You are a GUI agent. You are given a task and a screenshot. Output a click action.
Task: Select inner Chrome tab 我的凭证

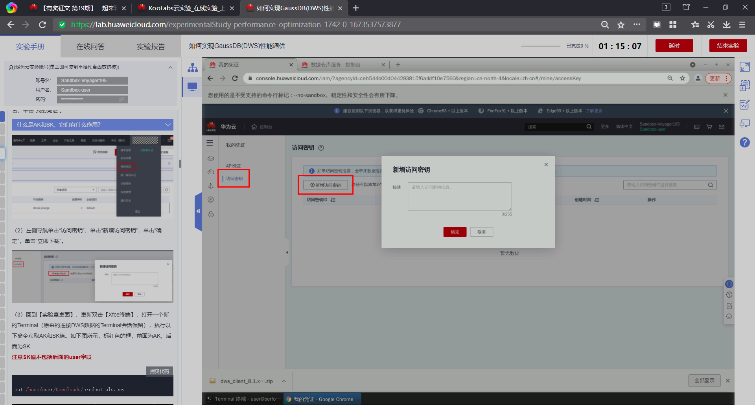251,65
